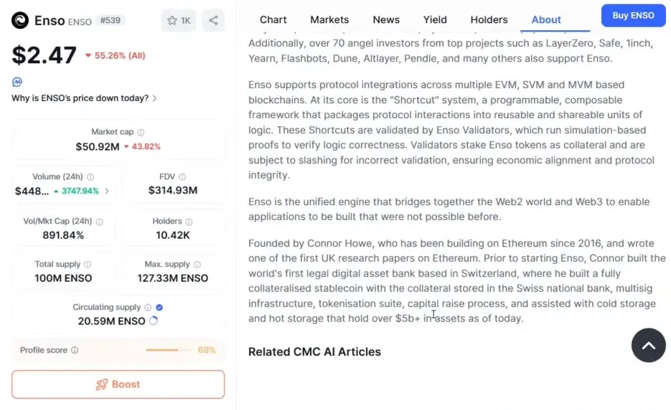Viewport: 671px width, 410px height.
Task: Click the FDV info icon
Action: [x=182, y=177]
